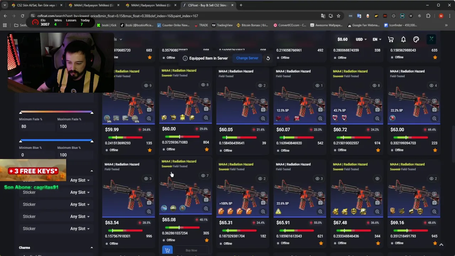Click the translate page icon in address bar

click(323, 16)
